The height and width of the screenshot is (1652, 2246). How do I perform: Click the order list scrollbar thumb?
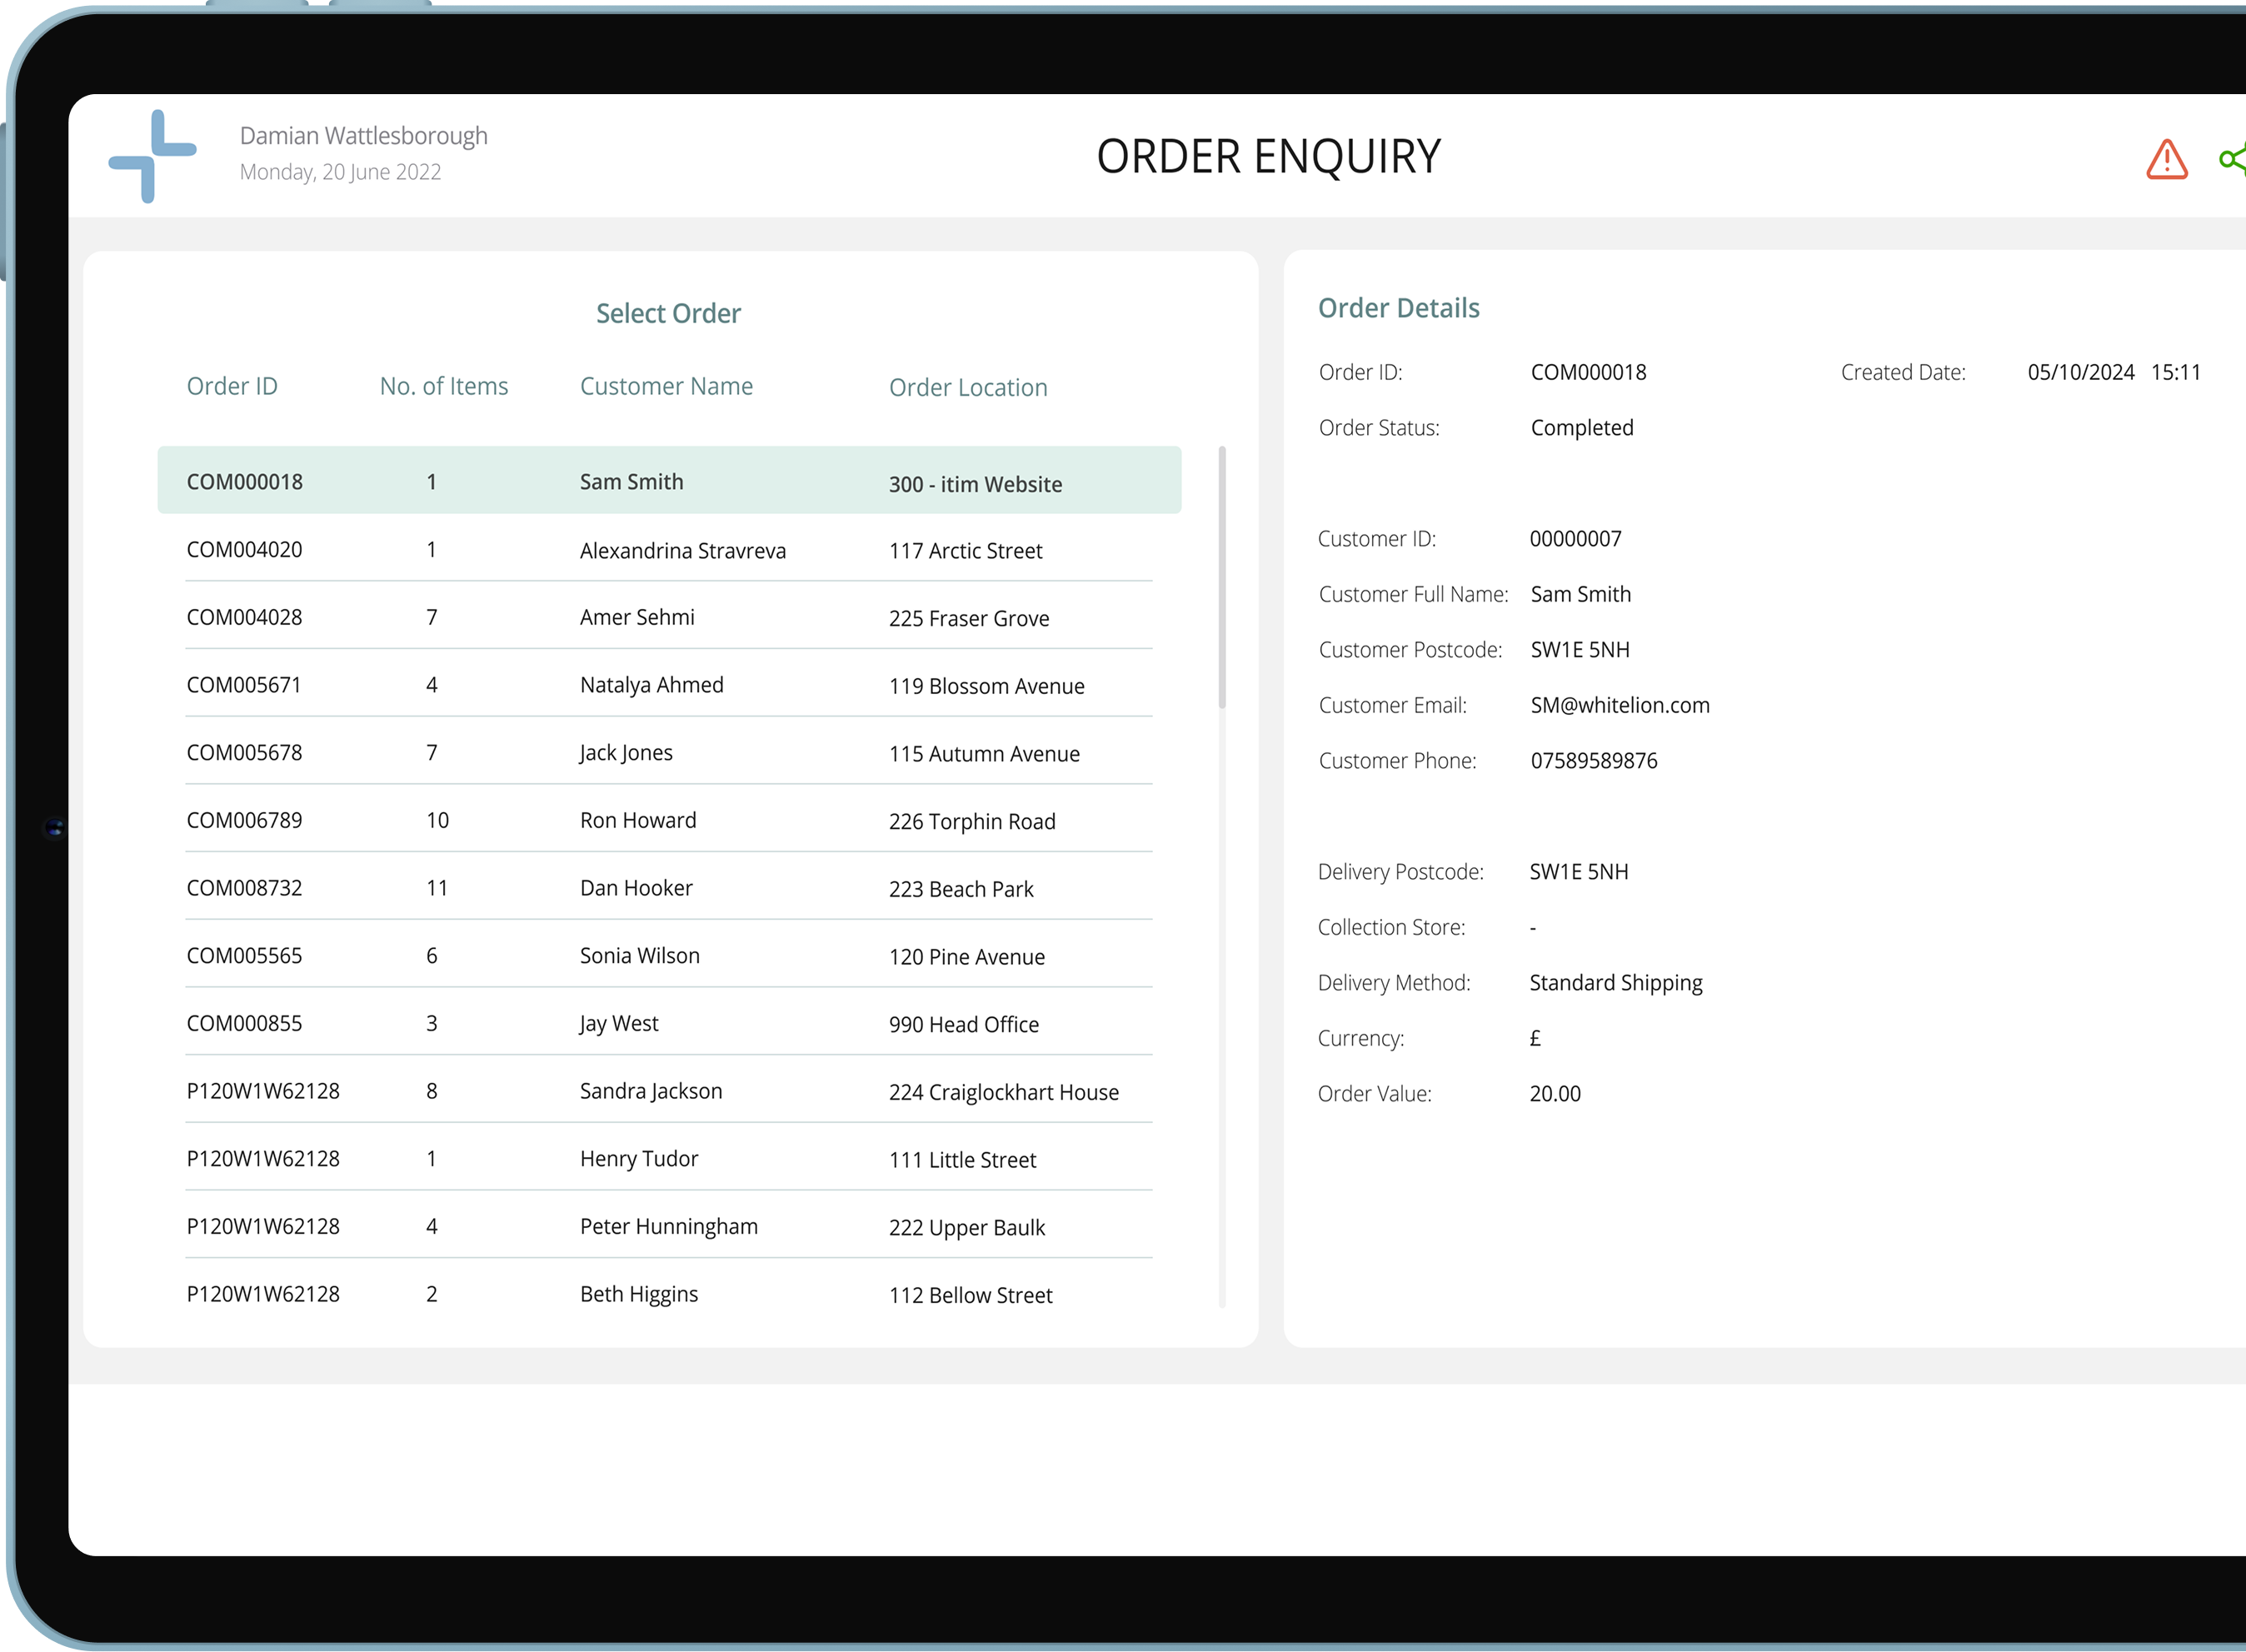tap(1222, 577)
